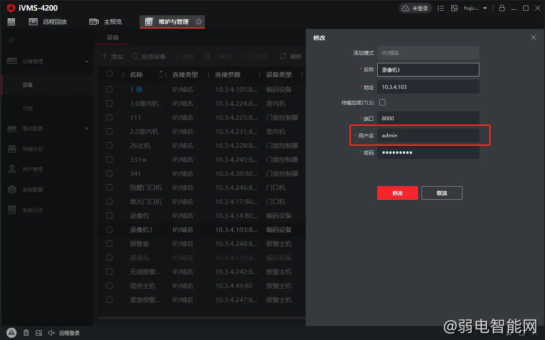
Task: Open 存储计划 in the sidebar
Action: coord(33,149)
